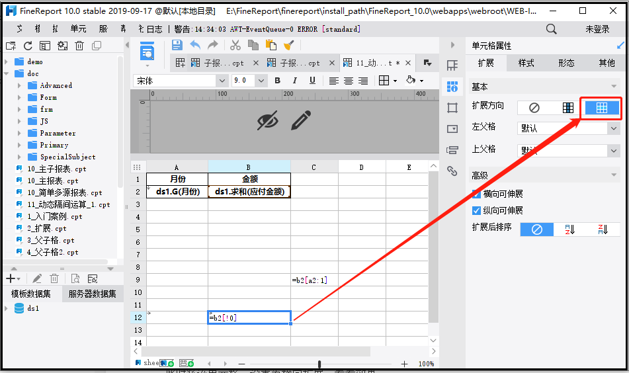Open 2_扩展.cpt in file tree
Screen dimensions: 629x373
[x=46, y=229]
